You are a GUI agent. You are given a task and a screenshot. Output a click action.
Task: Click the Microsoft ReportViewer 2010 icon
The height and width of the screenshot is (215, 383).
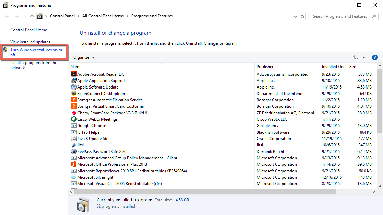pyautogui.click(x=74, y=171)
